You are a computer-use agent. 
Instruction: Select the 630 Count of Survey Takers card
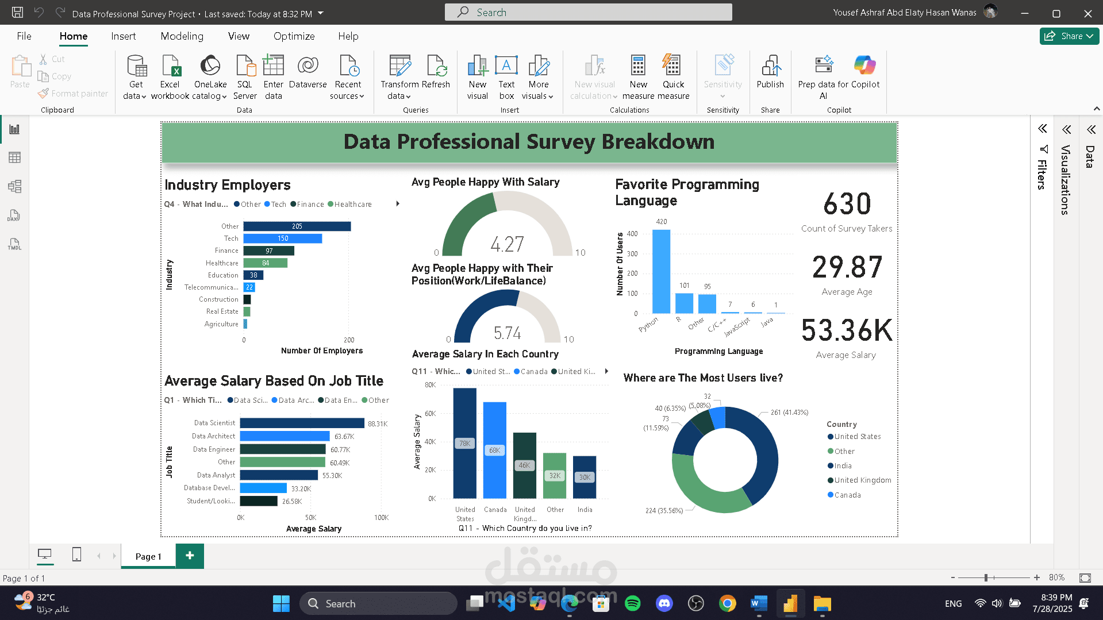(847, 212)
